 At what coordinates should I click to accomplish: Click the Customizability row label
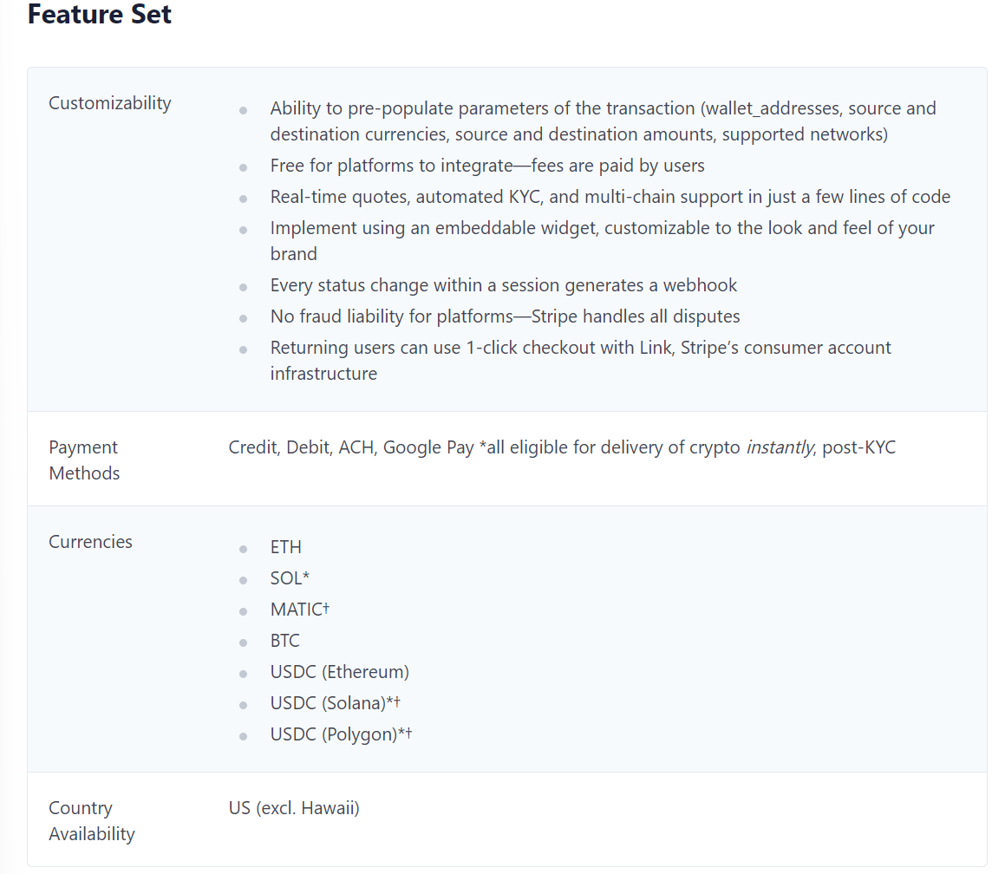(x=109, y=103)
